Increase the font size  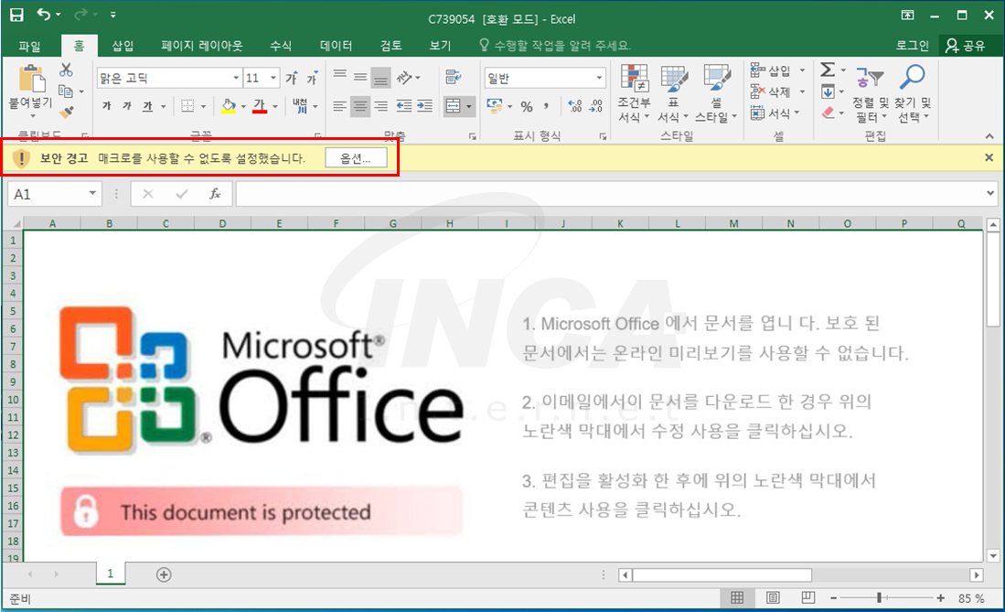[x=292, y=79]
